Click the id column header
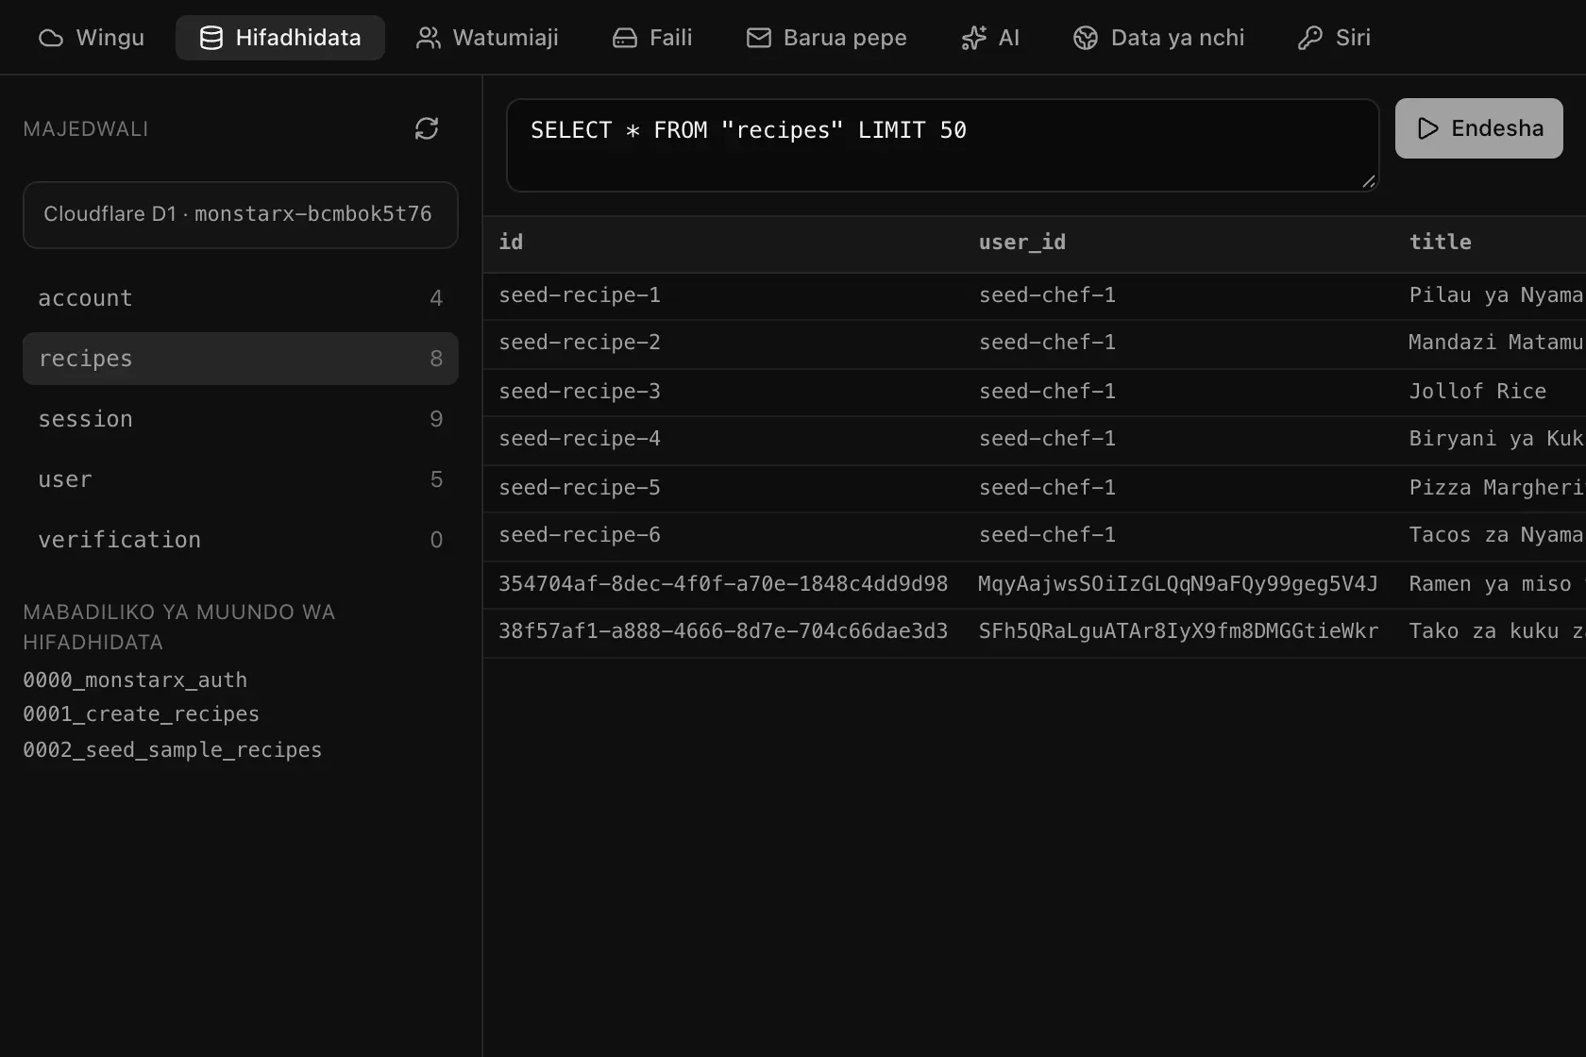This screenshot has height=1057, width=1586. pyautogui.click(x=511, y=243)
